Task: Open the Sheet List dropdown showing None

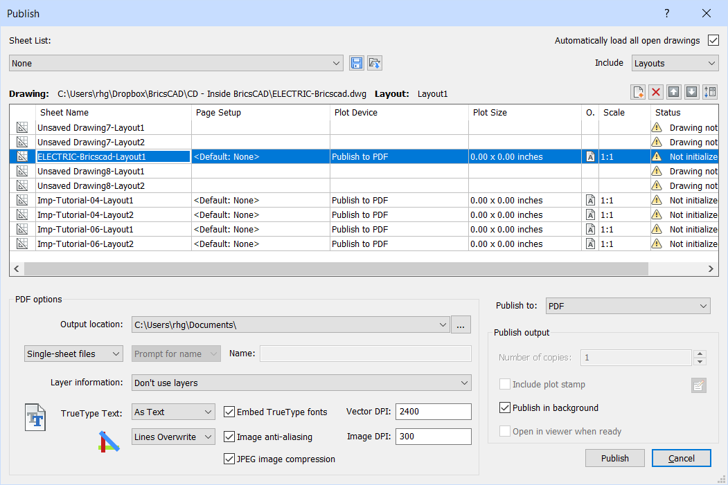Action: click(x=176, y=63)
